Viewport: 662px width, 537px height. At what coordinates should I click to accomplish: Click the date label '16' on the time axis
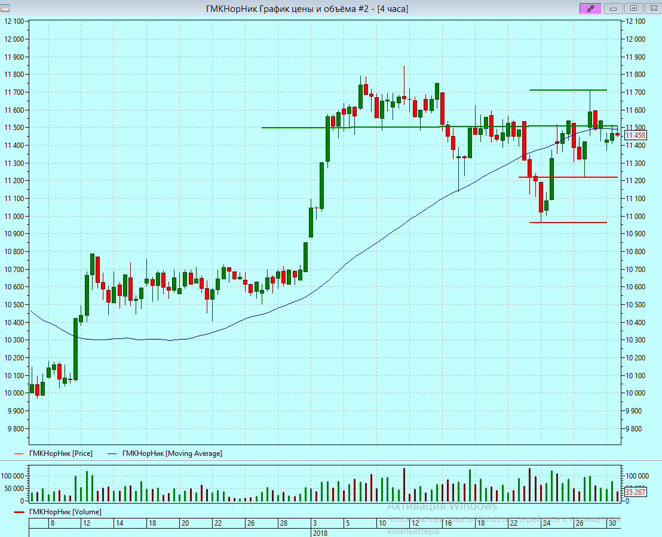[x=448, y=523]
